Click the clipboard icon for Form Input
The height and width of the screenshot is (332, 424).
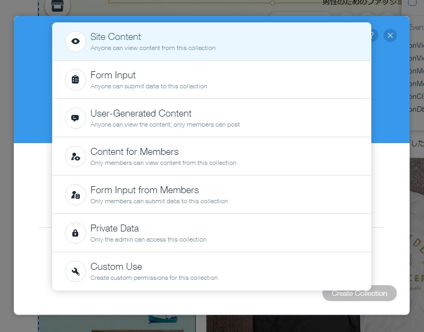click(x=76, y=80)
